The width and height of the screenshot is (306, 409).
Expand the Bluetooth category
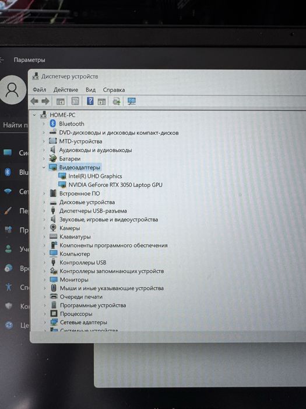[x=44, y=124]
